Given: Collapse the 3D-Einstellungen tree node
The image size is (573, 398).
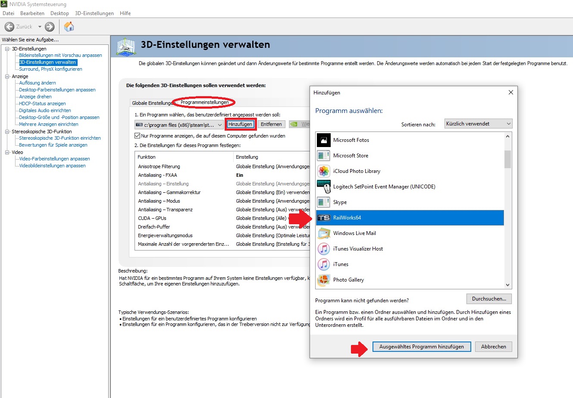Looking at the screenshot, I should coord(7,49).
